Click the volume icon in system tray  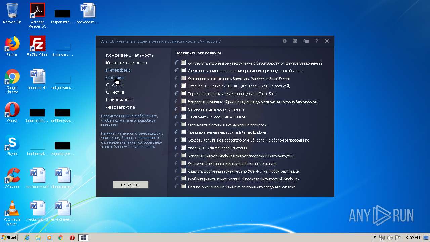click(x=390, y=238)
